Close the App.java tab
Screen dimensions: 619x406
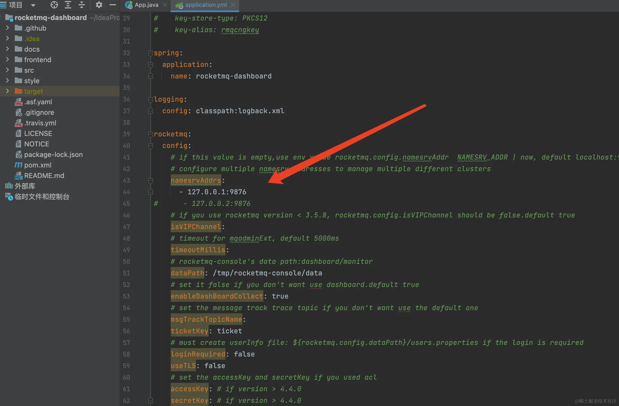165,5
